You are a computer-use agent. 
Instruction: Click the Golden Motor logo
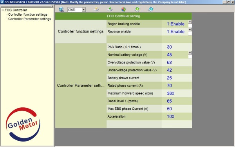23,124
